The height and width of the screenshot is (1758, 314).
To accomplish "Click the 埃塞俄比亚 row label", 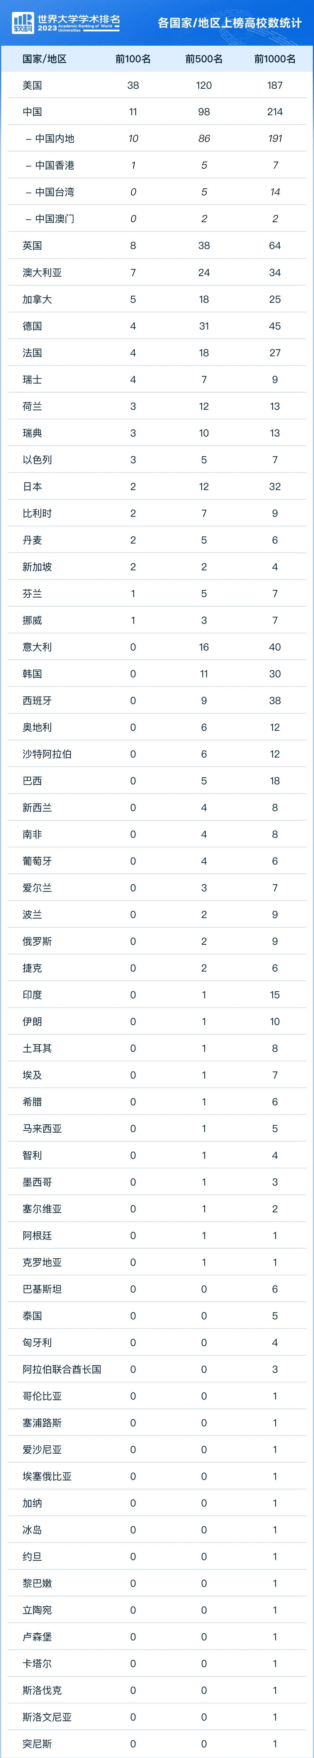I will tap(47, 1476).
